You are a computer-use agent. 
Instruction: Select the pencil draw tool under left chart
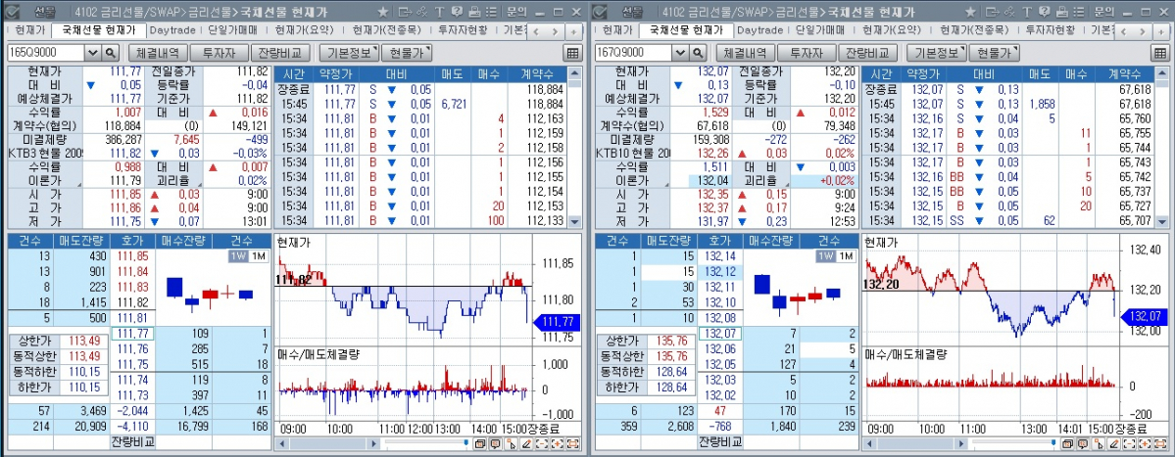(527, 444)
